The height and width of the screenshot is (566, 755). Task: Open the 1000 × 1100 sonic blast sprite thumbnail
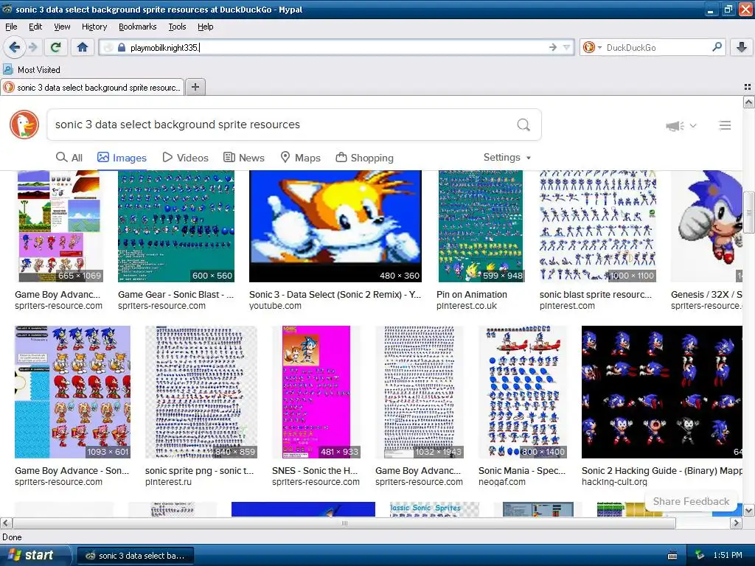[x=598, y=226]
